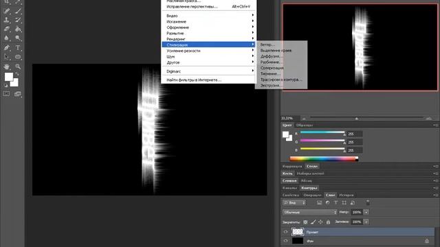This screenshot has height=247, width=440.
Task: Pick a color from spectrum ramp
Action: 324,158
